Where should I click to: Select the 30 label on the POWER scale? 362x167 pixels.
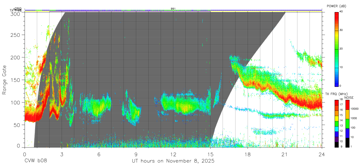point(341,30)
